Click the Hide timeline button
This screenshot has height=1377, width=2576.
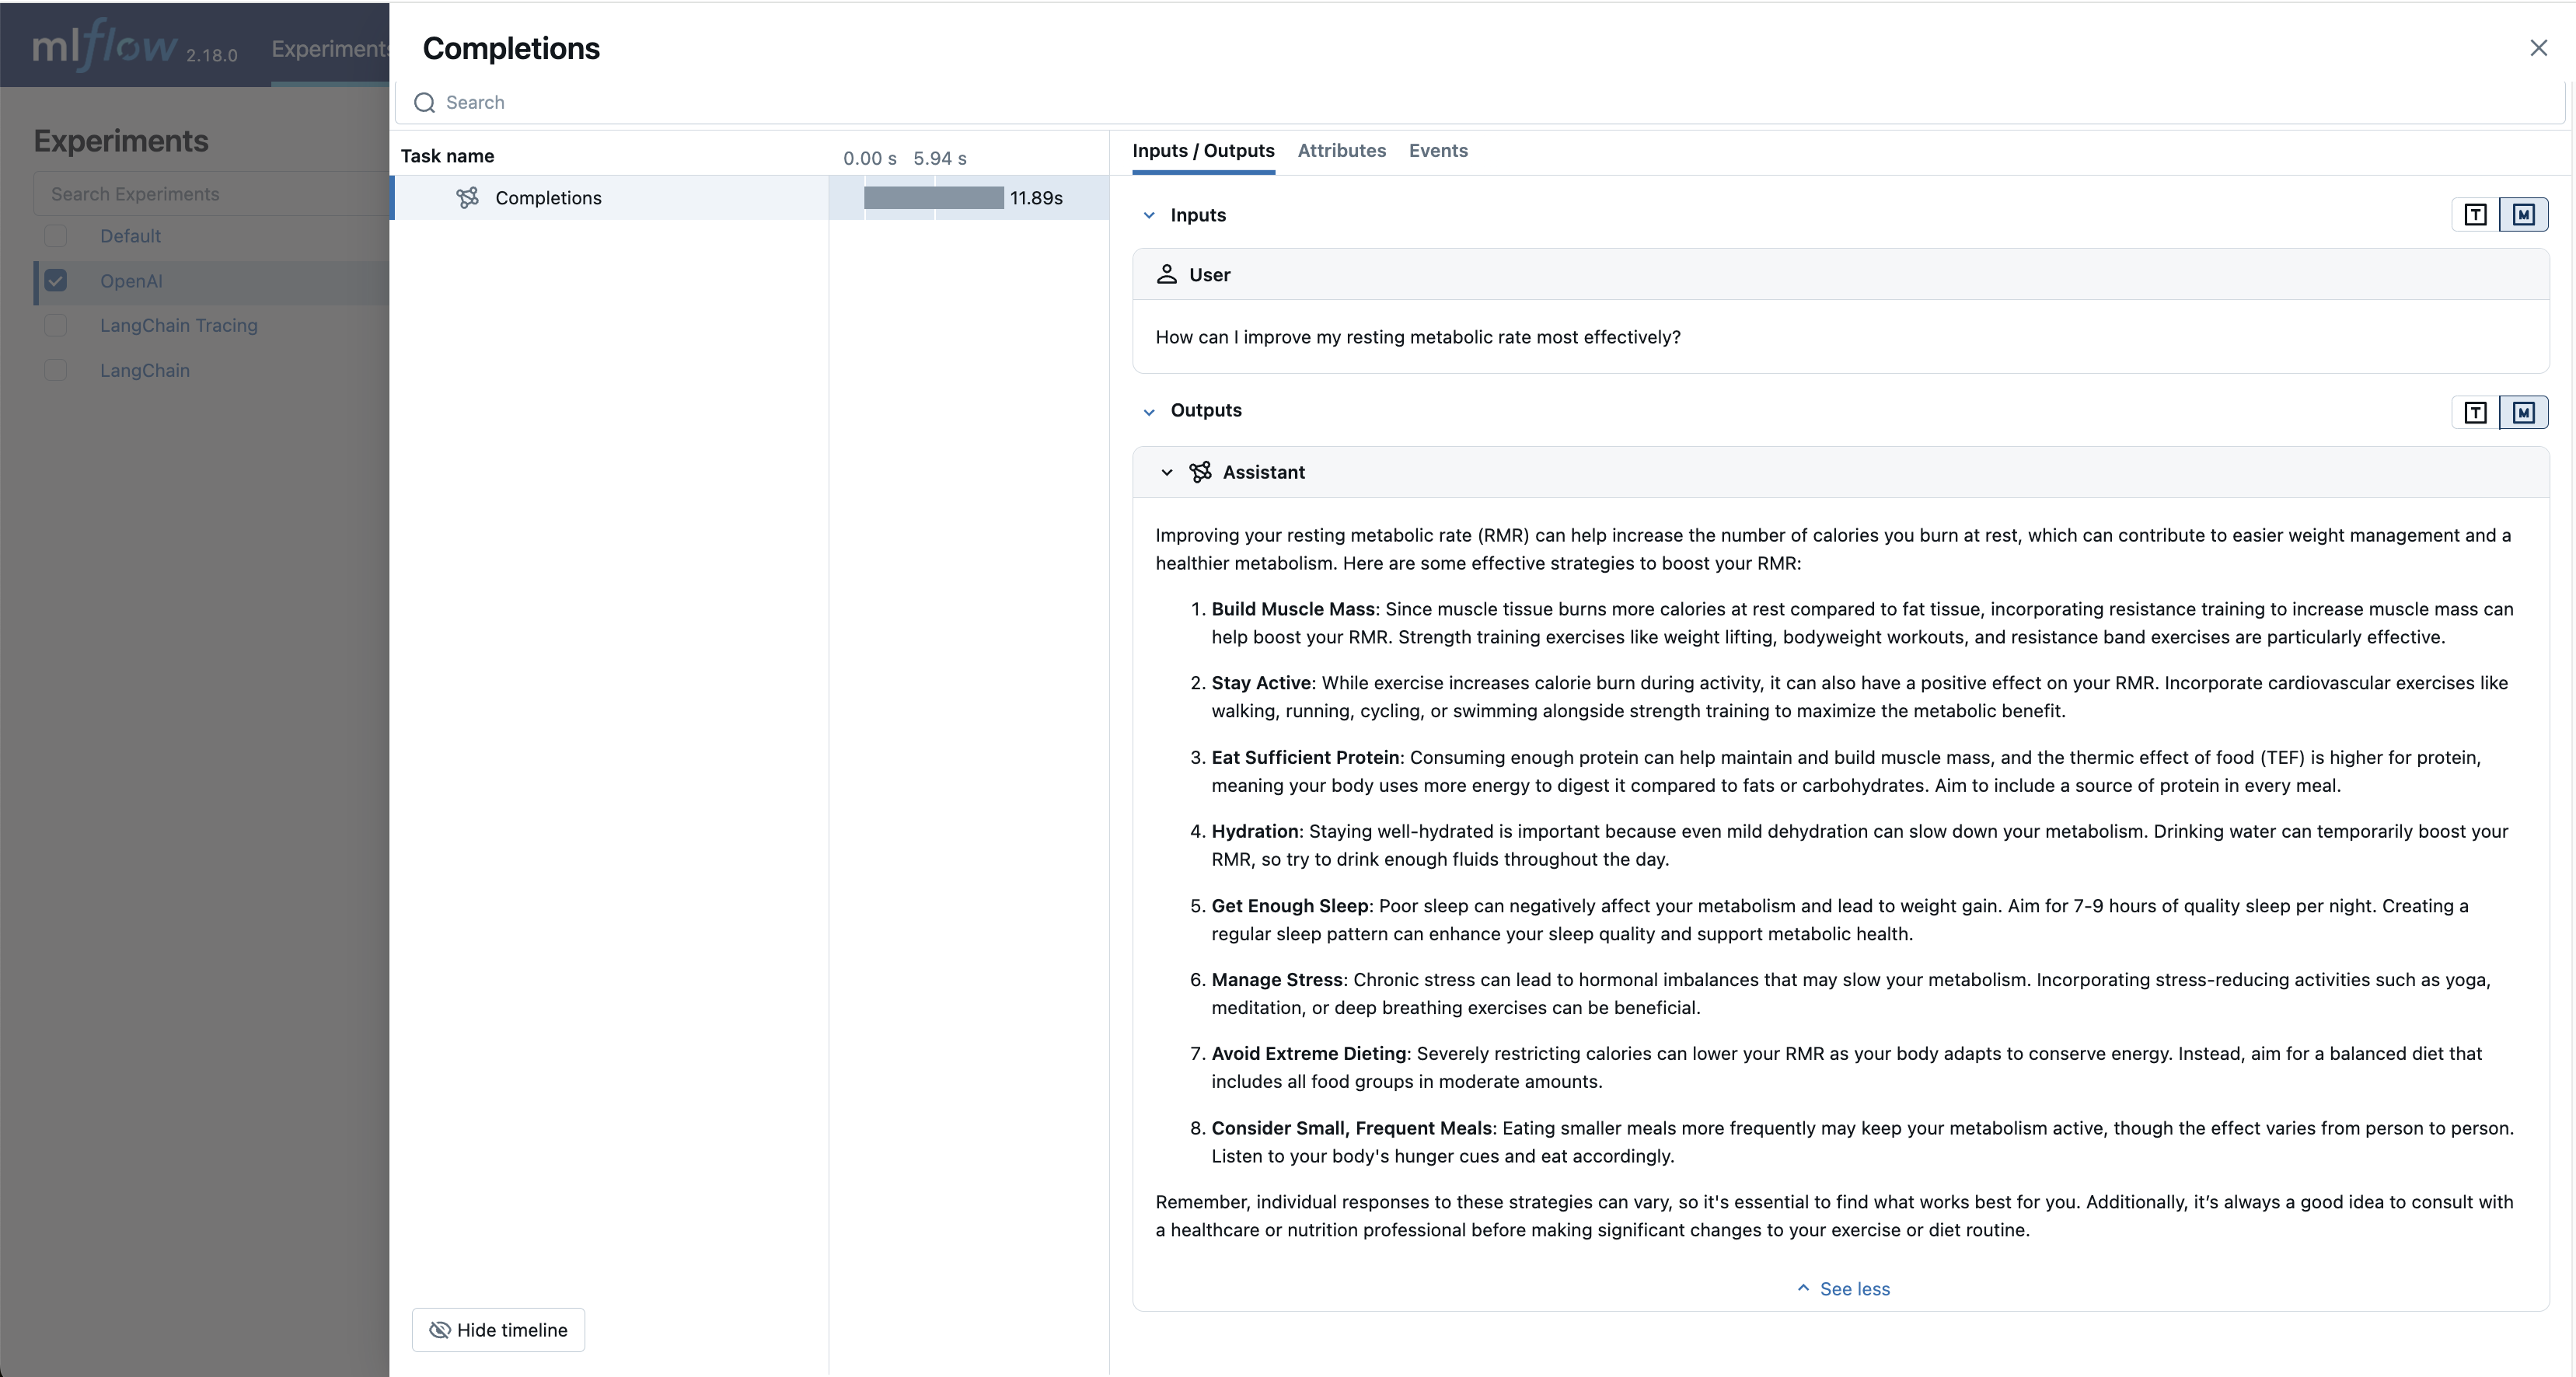498,1330
